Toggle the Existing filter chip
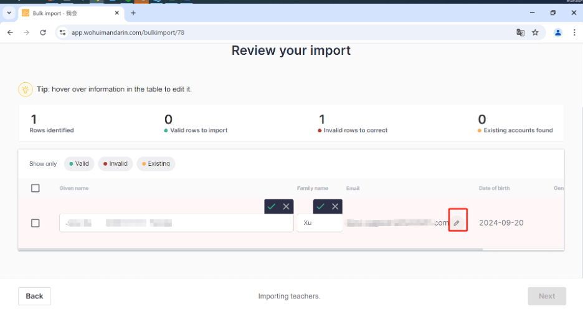 click(156, 164)
